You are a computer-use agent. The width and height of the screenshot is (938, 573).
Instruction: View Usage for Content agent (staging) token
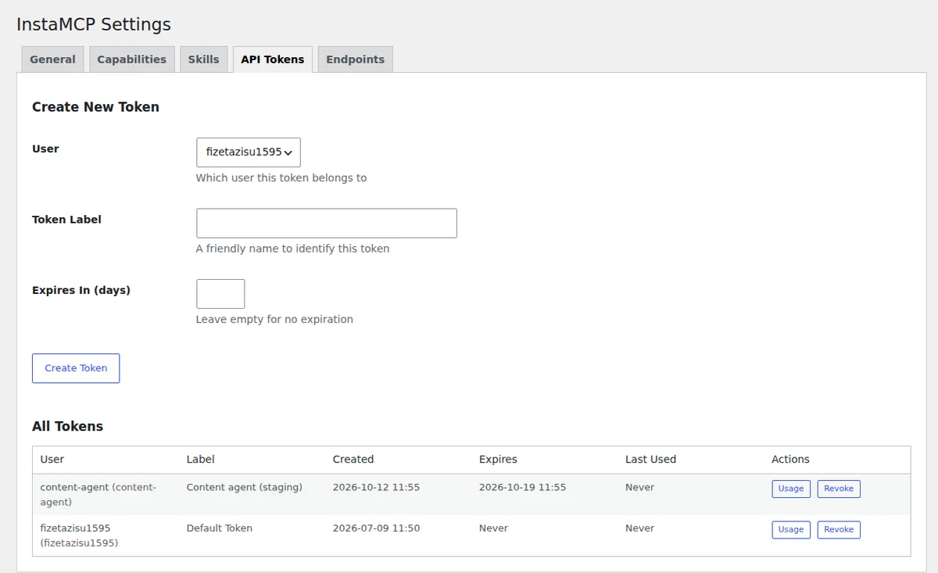point(791,489)
